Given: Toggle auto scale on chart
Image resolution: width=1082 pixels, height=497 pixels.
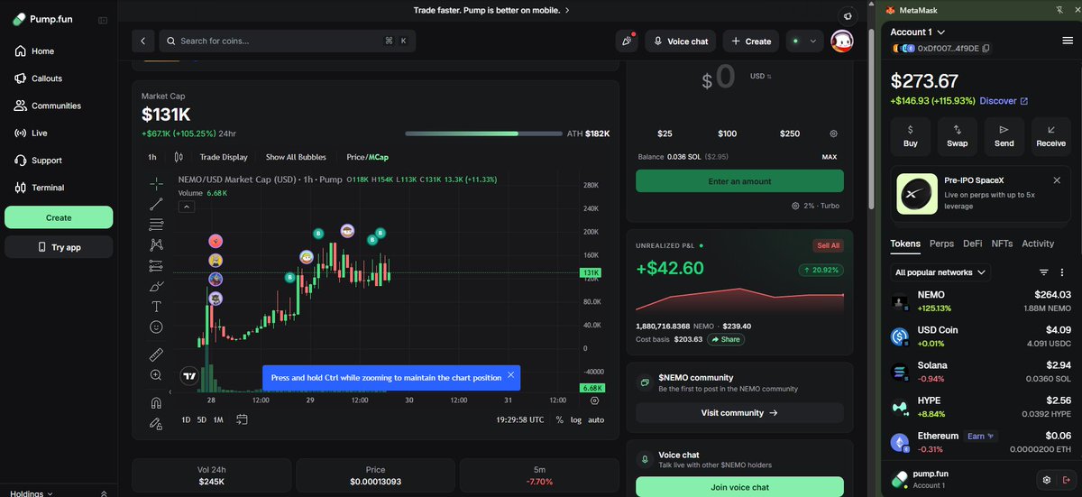Looking at the screenshot, I should 596,419.
